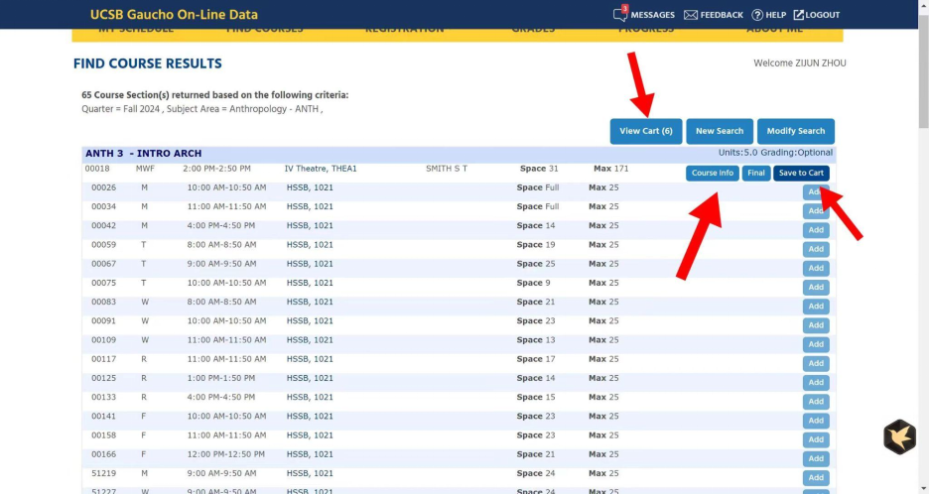This screenshot has height=494, width=929.
Task: Add section 00125 Thursday 1:00 PM
Action: pyautogui.click(x=816, y=382)
